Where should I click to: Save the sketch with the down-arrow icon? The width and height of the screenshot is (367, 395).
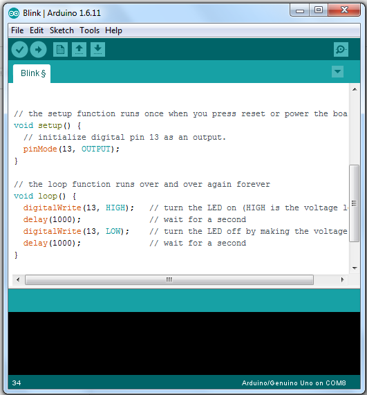pos(97,49)
